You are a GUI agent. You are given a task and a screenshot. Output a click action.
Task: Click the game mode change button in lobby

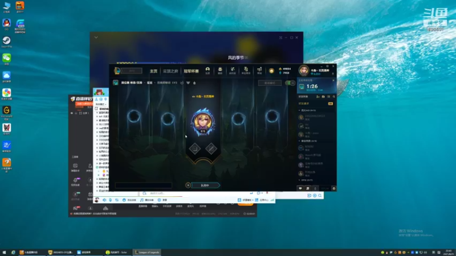coord(270,83)
